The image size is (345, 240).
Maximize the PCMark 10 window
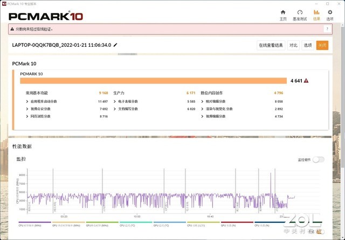coord(327,4)
